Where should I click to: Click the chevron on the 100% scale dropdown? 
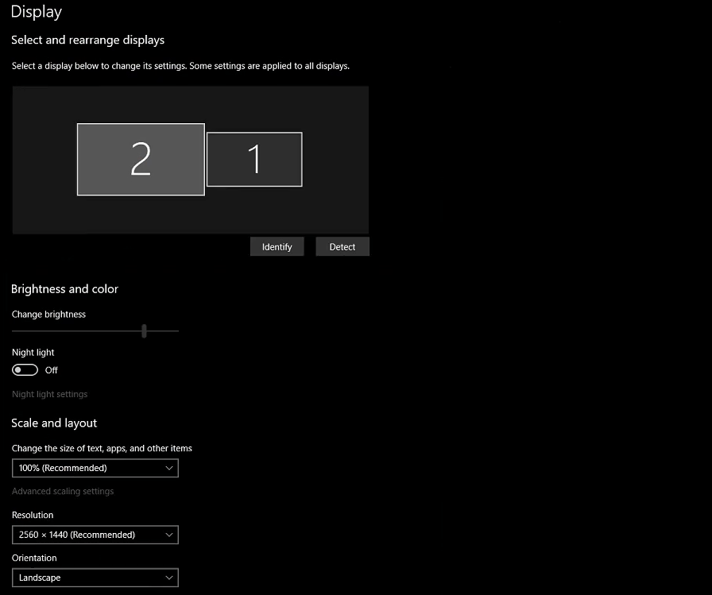(x=169, y=468)
